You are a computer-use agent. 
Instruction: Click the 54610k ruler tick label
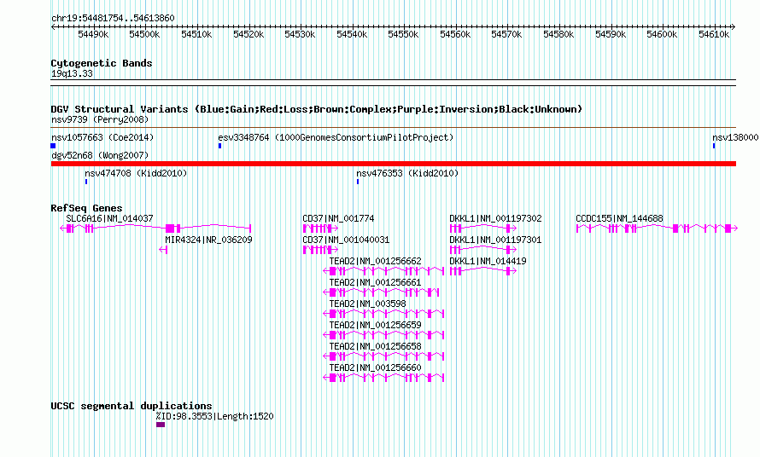[714, 34]
